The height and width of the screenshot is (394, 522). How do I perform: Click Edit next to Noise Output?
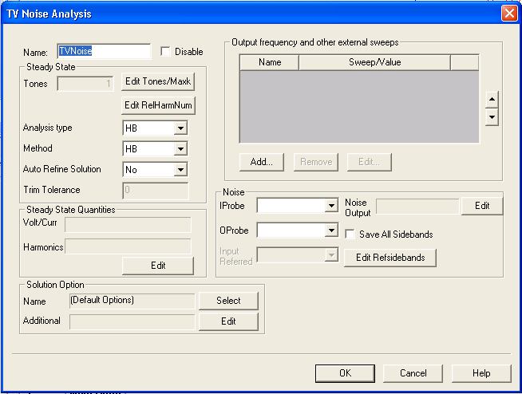482,206
